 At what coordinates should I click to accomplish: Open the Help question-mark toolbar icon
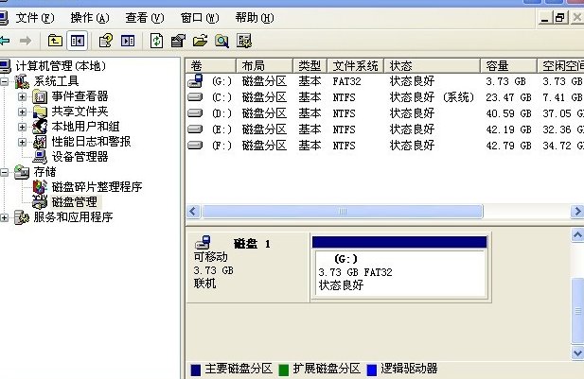[106, 41]
